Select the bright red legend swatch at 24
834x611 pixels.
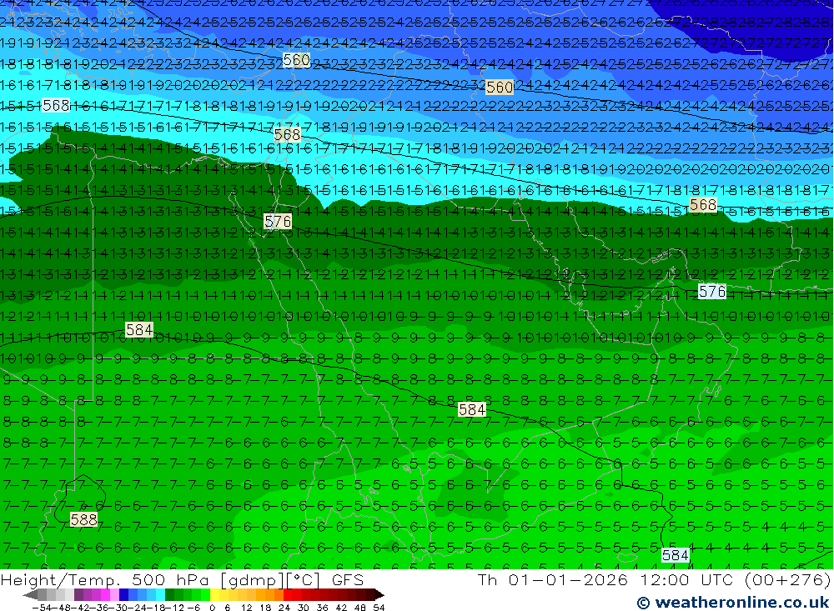tap(288, 595)
